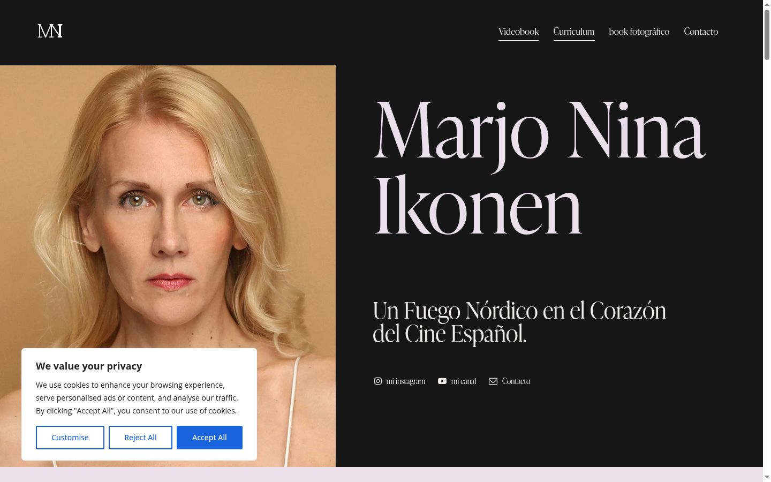Click the Contacto link beside the envelope
This screenshot has width=771, height=482.
click(x=516, y=381)
